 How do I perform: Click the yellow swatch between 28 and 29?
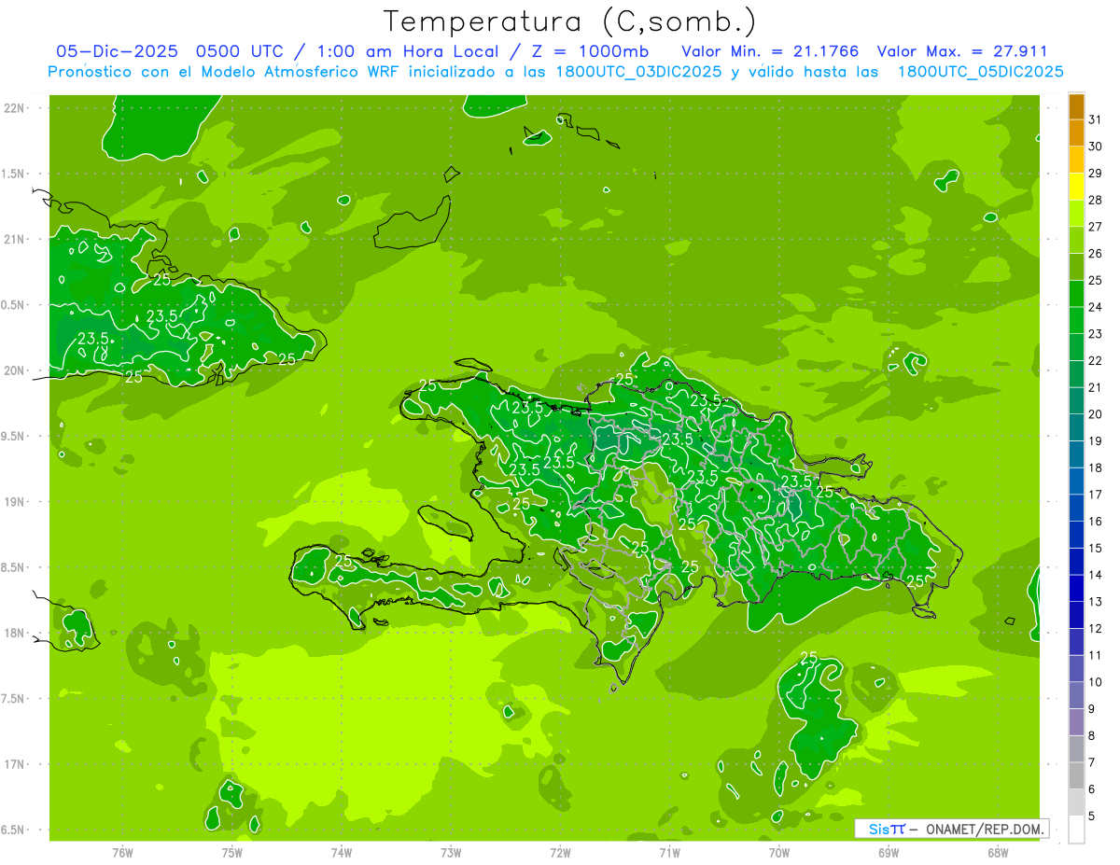pyautogui.click(x=1076, y=187)
